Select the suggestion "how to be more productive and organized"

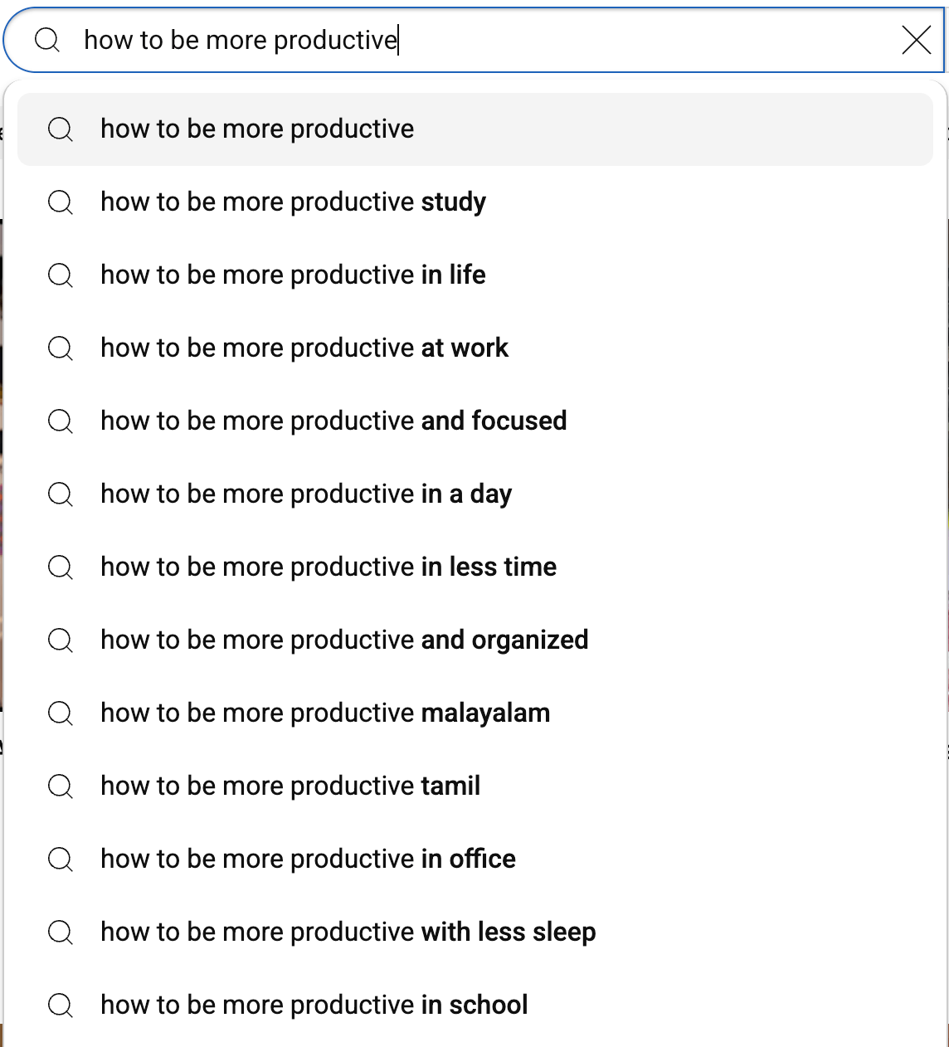pos(343,640)
